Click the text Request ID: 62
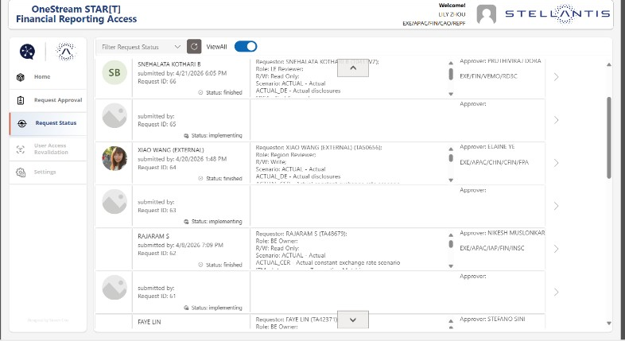Image resolution: width=625 pixels, height=341 pixels. [x=157, y=254]
